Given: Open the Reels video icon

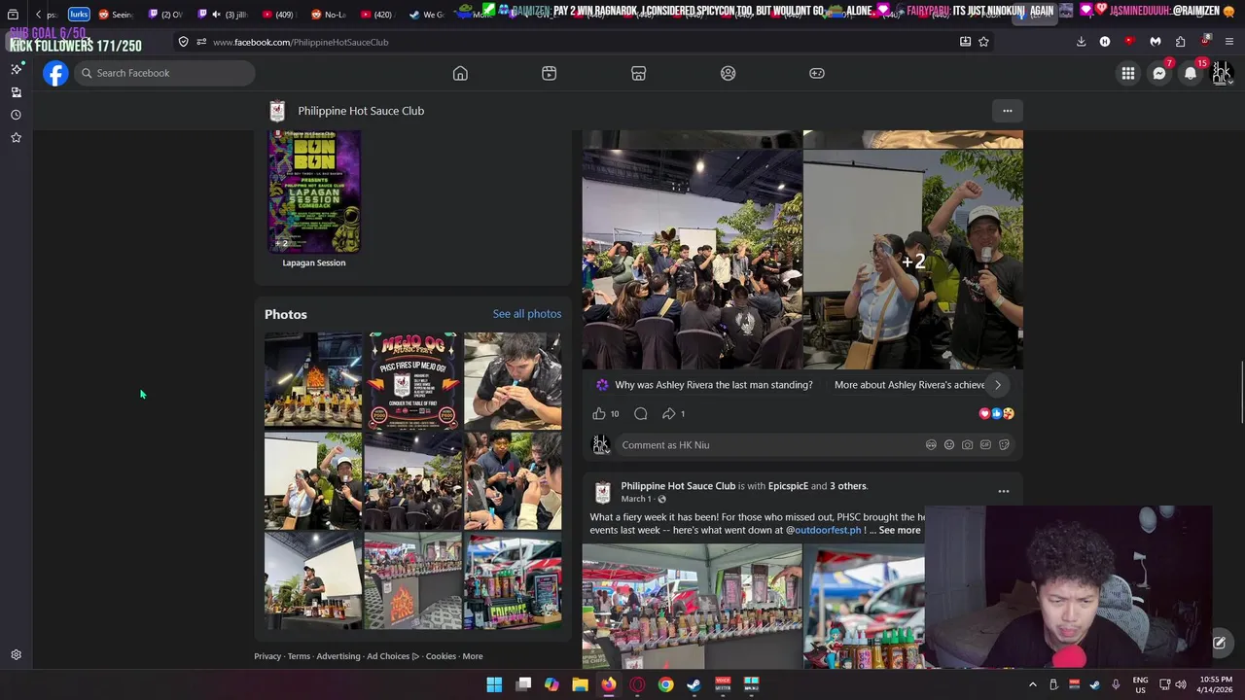Looking at the screenshot, I should 549,73.
